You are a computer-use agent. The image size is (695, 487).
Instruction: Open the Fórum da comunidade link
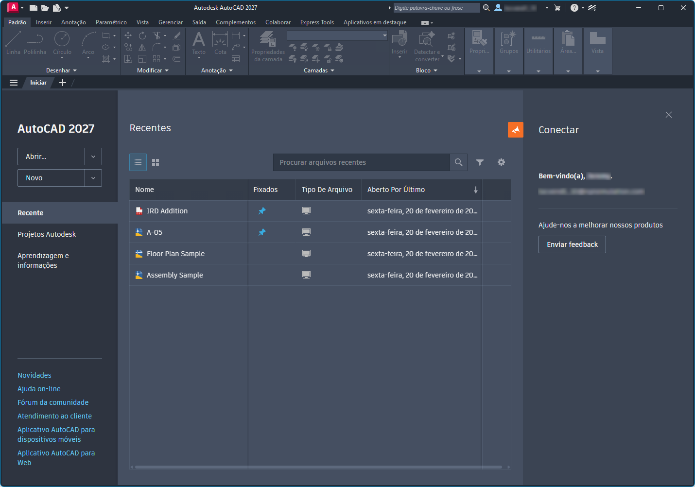(x=53, y=402)
